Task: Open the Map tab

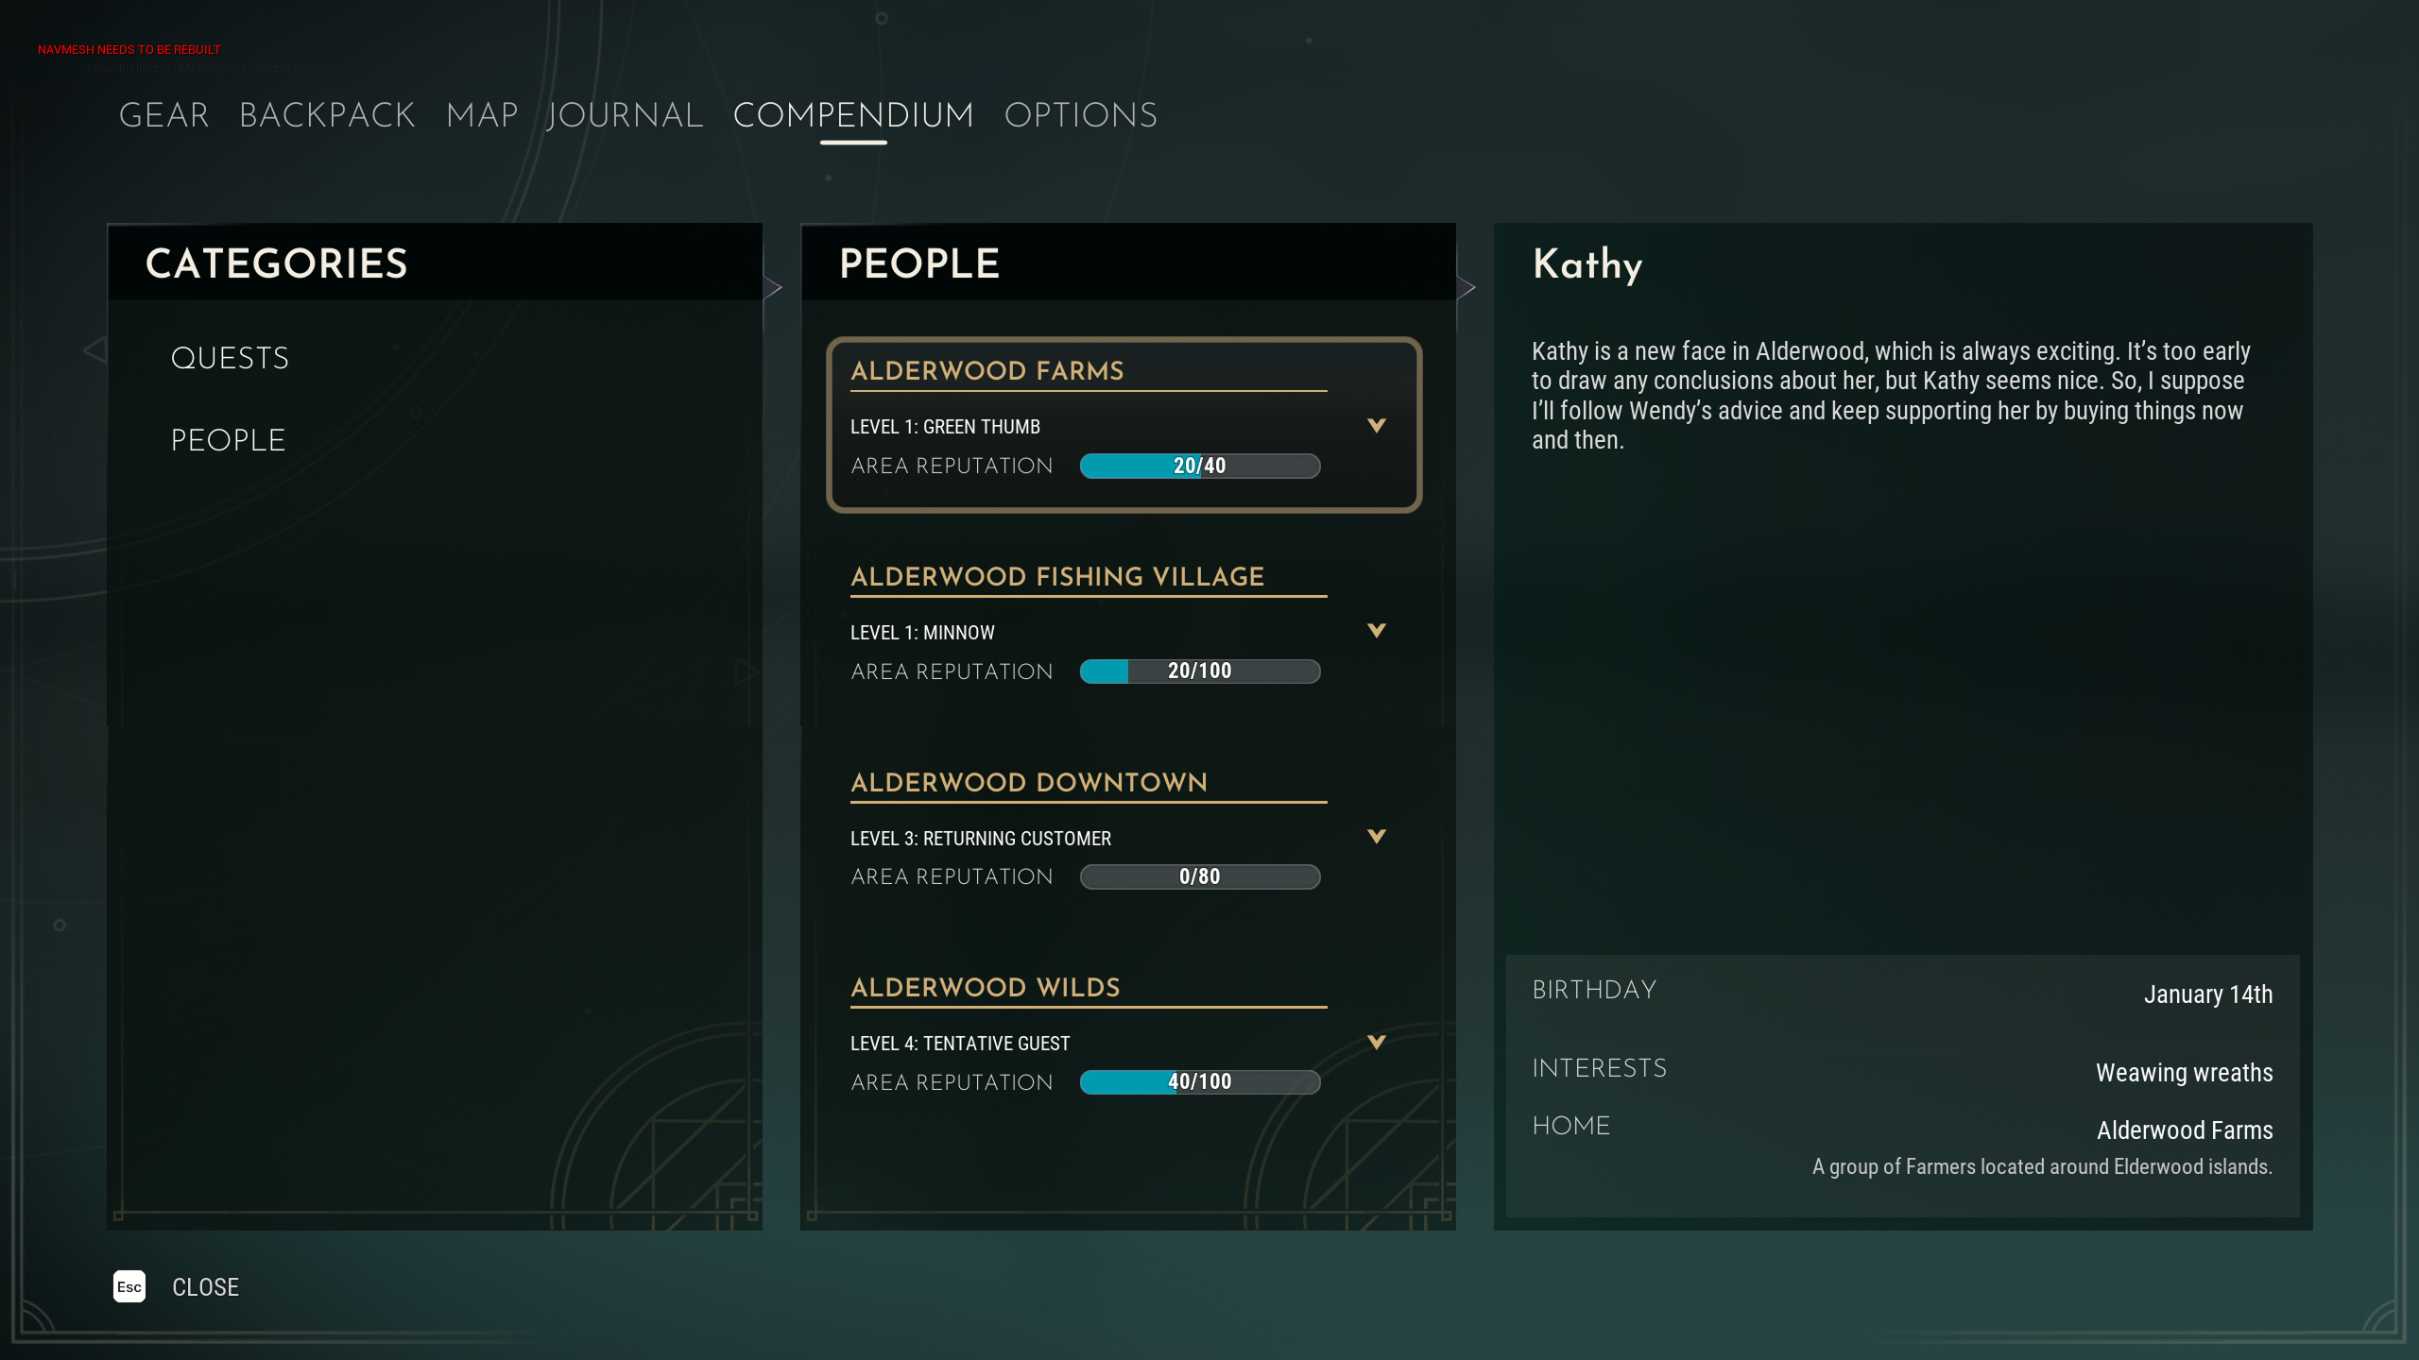Action: click(x=482, y=115)
